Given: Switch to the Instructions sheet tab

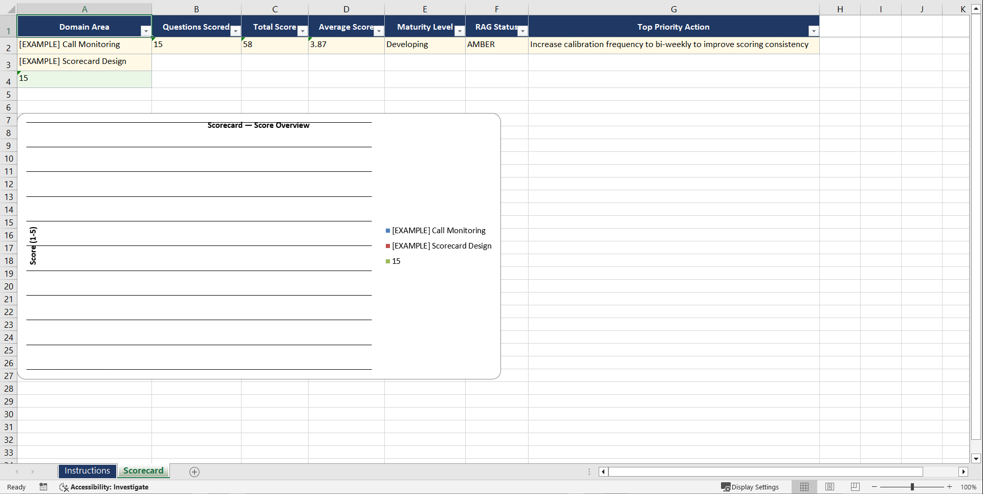Looking at the screenshot, I should pyautogui.click(x=87, y=470).
